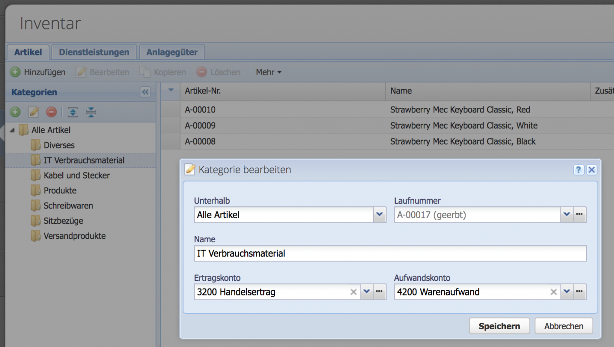This screenshot has height=347, width=614.
Task: Open the Laufnummer dropdown
Action: pos(567,215)
